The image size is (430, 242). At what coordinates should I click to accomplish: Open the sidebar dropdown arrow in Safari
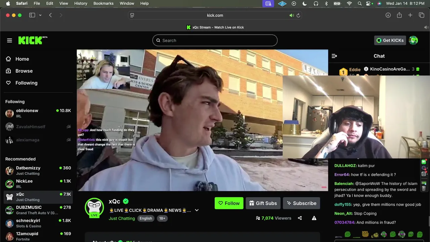(40, 15)
